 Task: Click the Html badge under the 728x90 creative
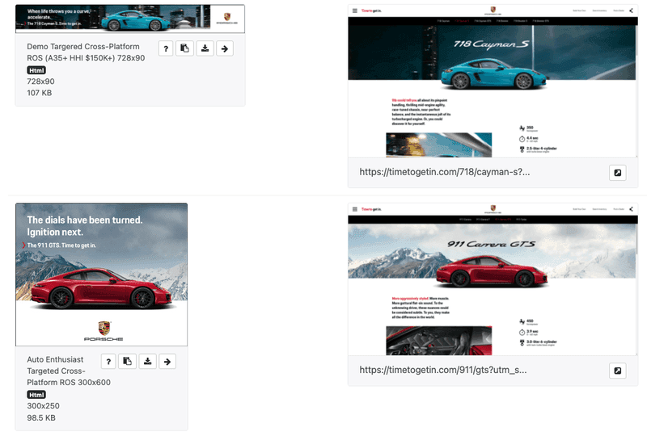coord(36,70)
